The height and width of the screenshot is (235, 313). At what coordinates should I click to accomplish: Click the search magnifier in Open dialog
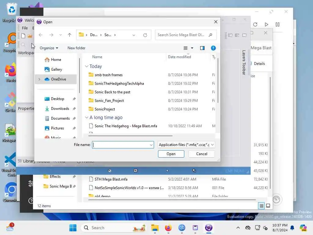point(210,35)
